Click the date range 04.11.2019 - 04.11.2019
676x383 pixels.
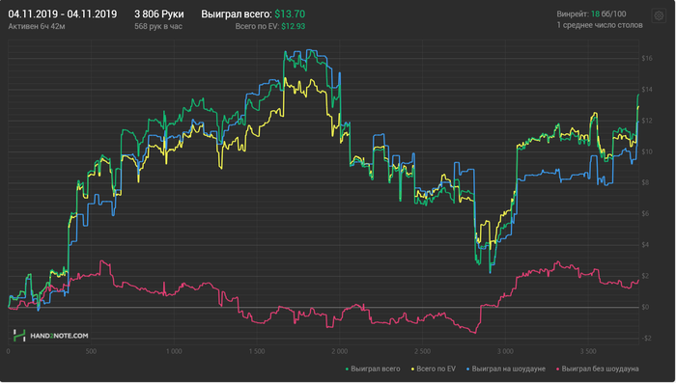(x=63, y=14)
